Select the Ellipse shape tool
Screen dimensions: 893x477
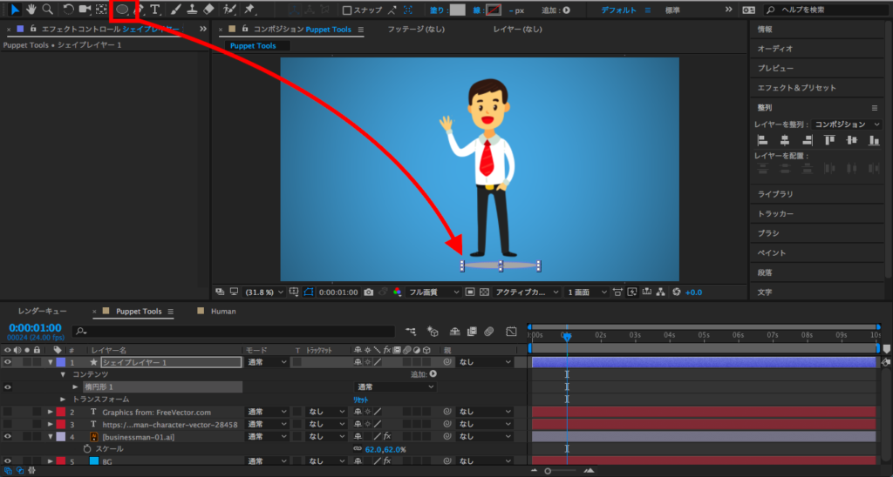pyautogui.click(x=122, y=10)
